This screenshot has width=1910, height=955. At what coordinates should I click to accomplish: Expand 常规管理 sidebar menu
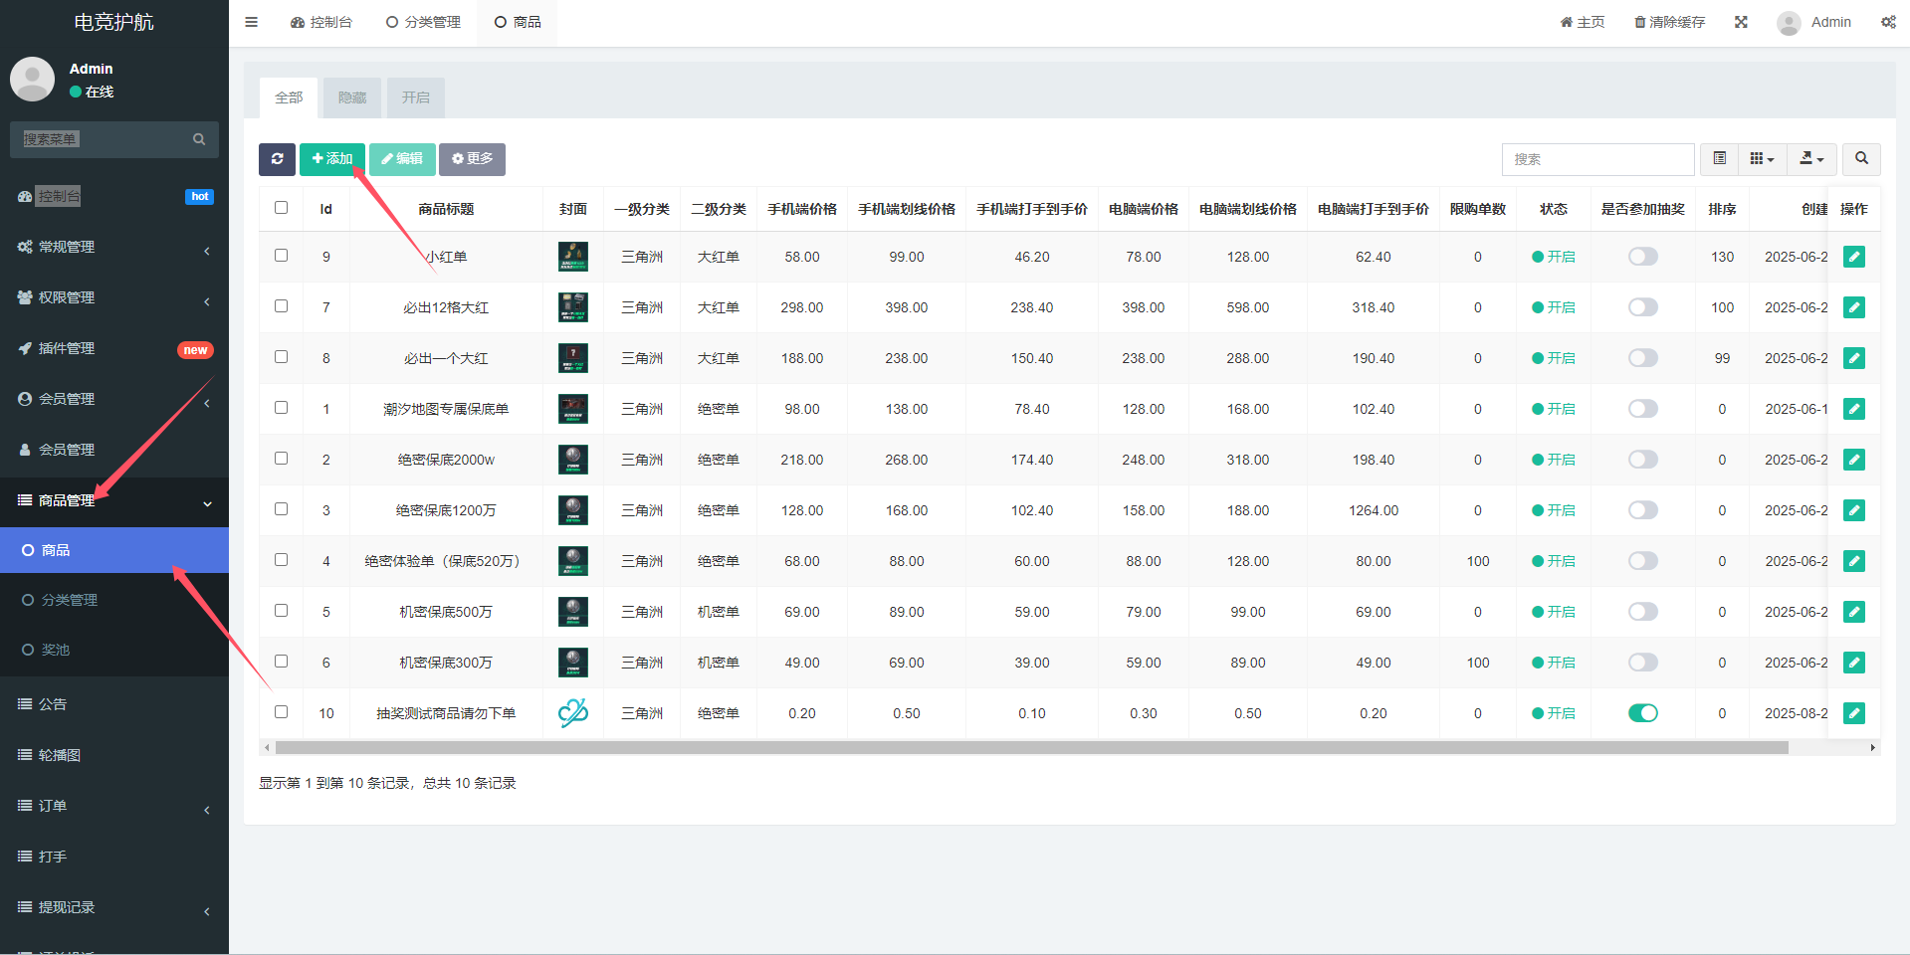pyautogui.click(x=114, y=247)
